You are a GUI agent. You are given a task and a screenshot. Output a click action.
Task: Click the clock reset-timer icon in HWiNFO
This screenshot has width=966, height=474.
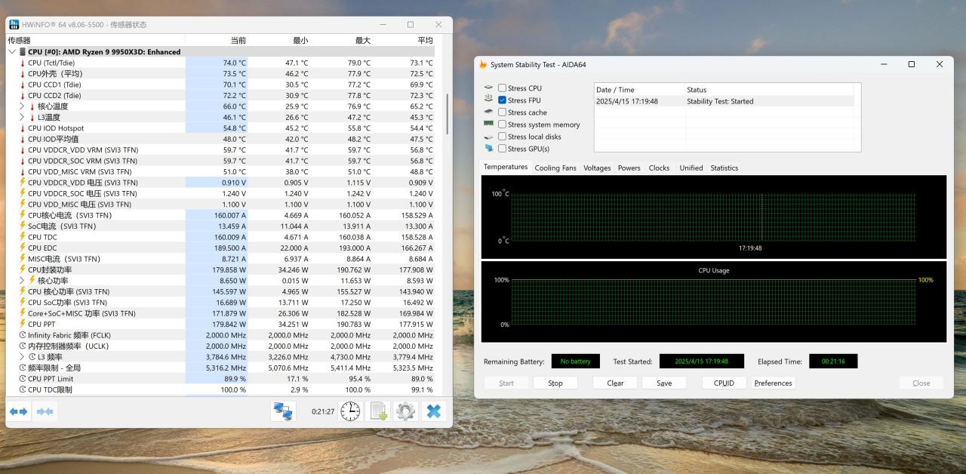(x=350, y=411)
